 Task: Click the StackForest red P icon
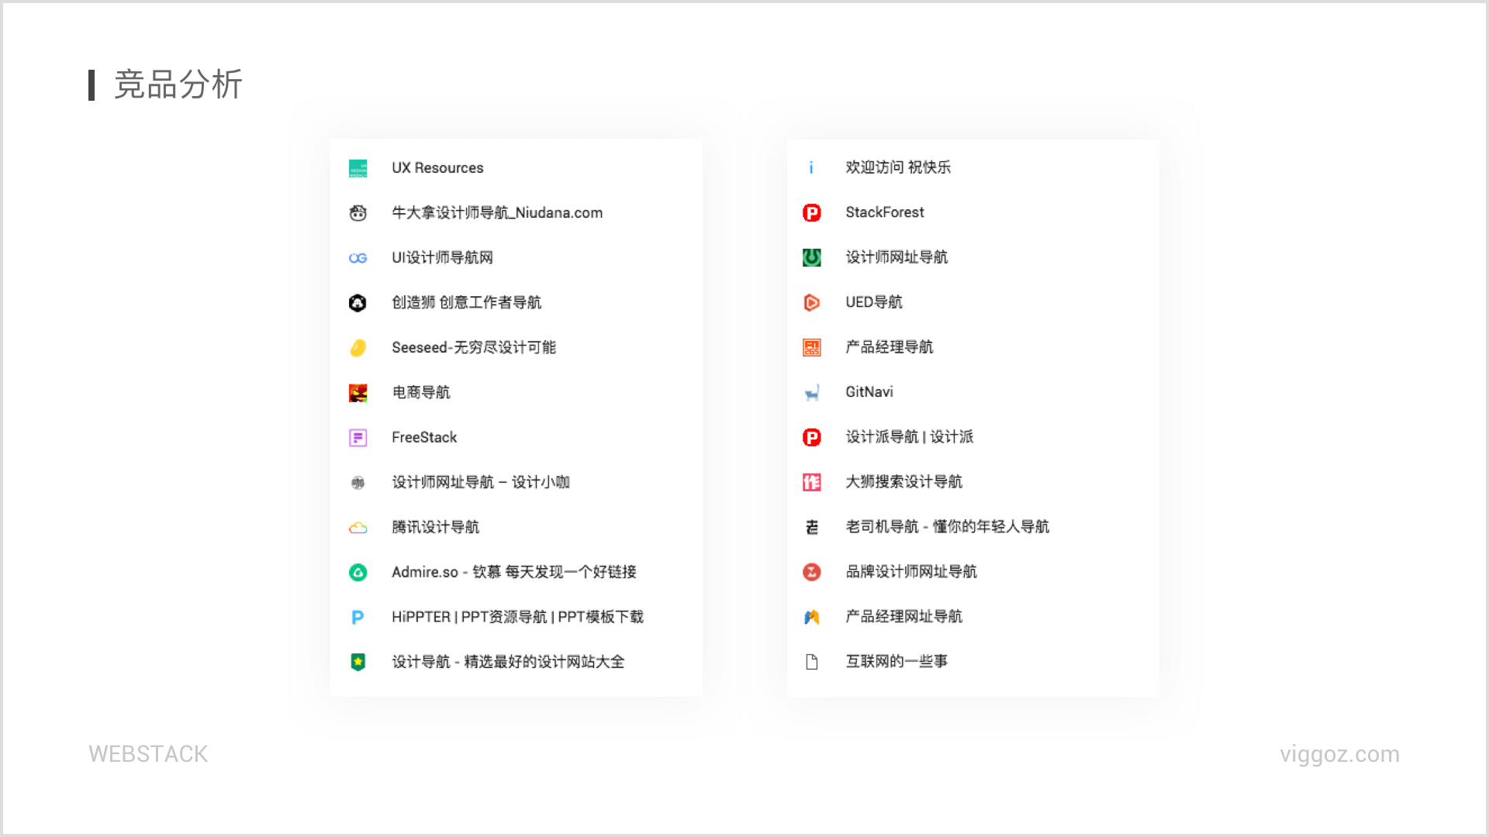[x=811, y=212]
